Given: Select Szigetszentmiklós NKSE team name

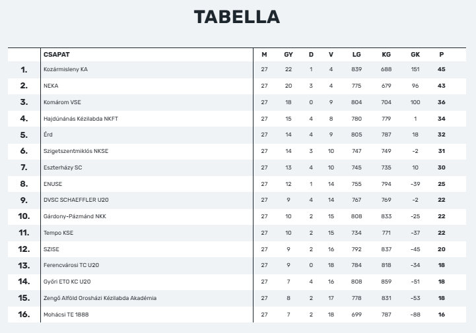Looking at the screenshot, I should pyautogui.click(x=75, y=151).
